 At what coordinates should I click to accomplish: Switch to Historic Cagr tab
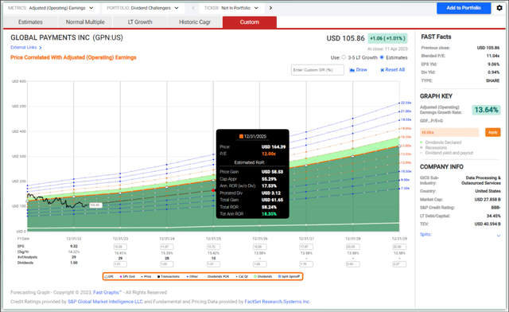(x=195, y=22)
